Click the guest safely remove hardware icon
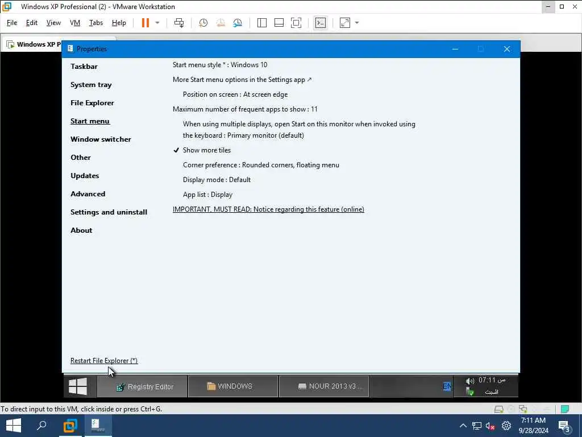Screen dimensions: 582x437 470,391
